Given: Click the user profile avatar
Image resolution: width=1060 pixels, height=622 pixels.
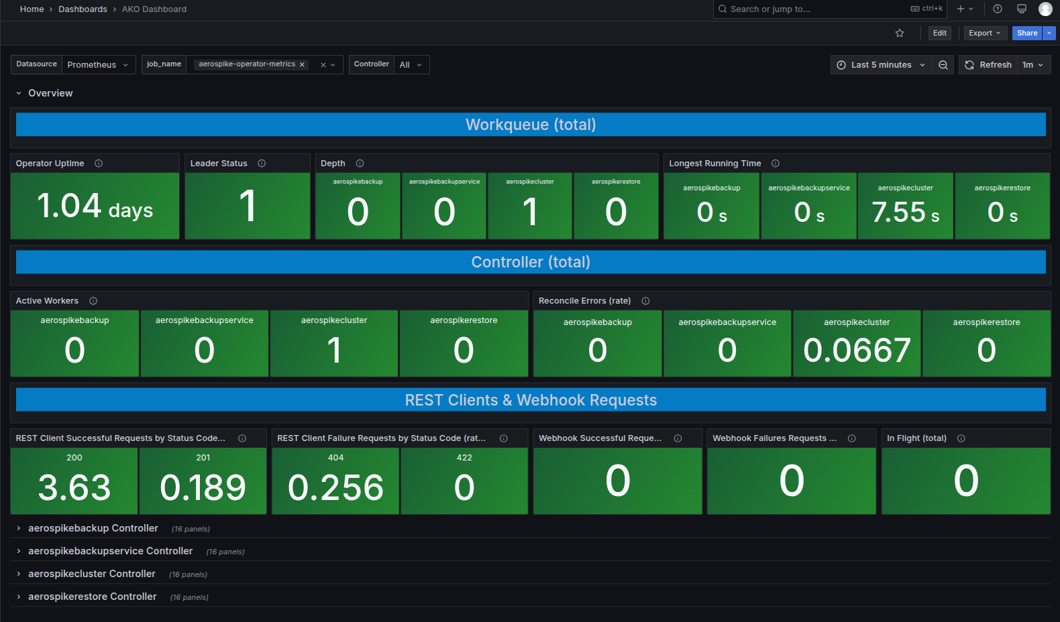Looking at the screenshot, I should click(x=1045, y=9).
